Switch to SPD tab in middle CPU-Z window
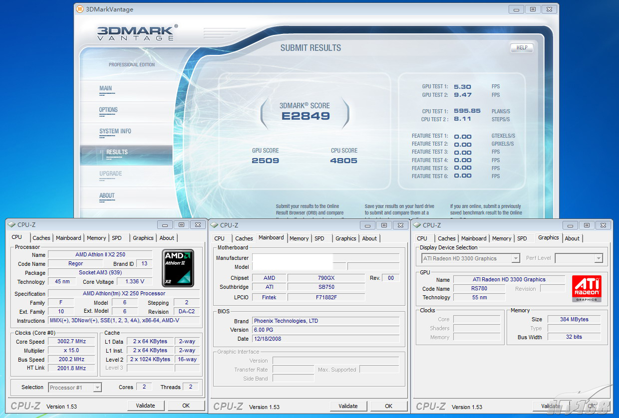This screenshot has height=418, width=619. (319, 238)
